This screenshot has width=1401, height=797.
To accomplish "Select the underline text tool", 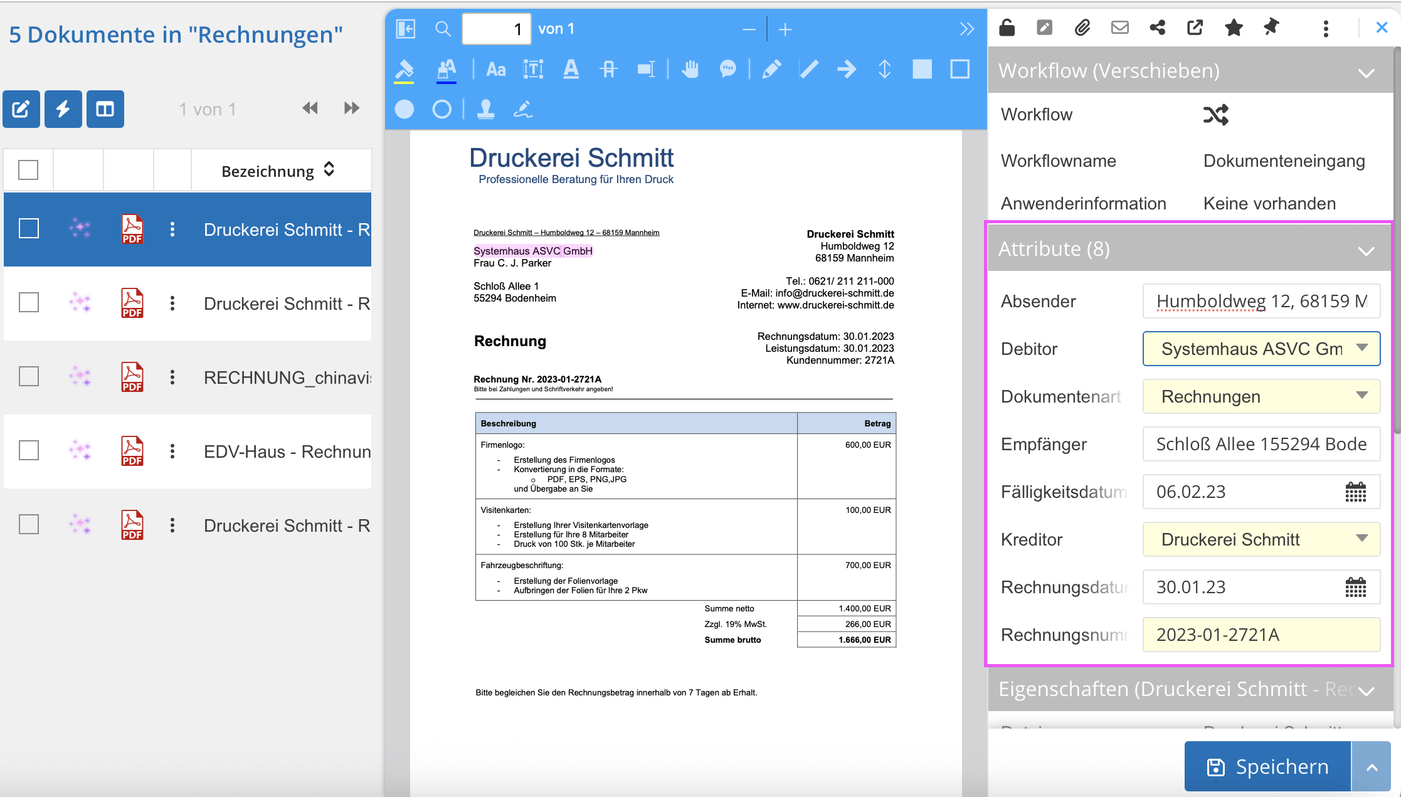I will click(x=571, y=69).
